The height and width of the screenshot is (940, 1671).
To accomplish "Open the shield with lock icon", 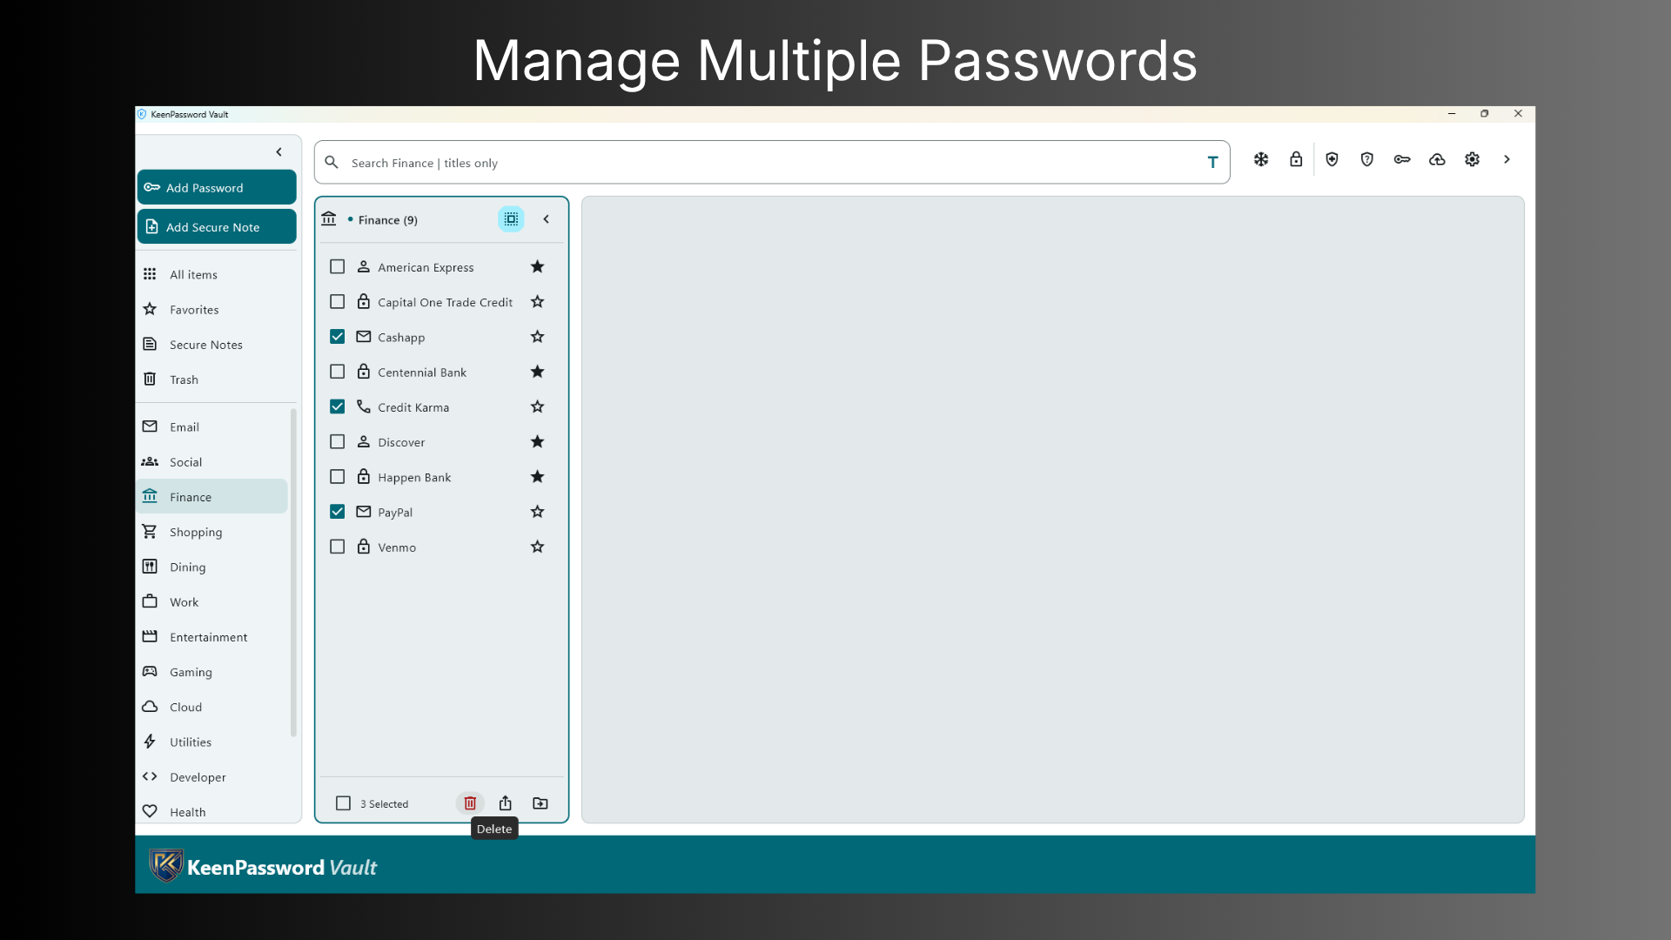I will point(1332,159).
